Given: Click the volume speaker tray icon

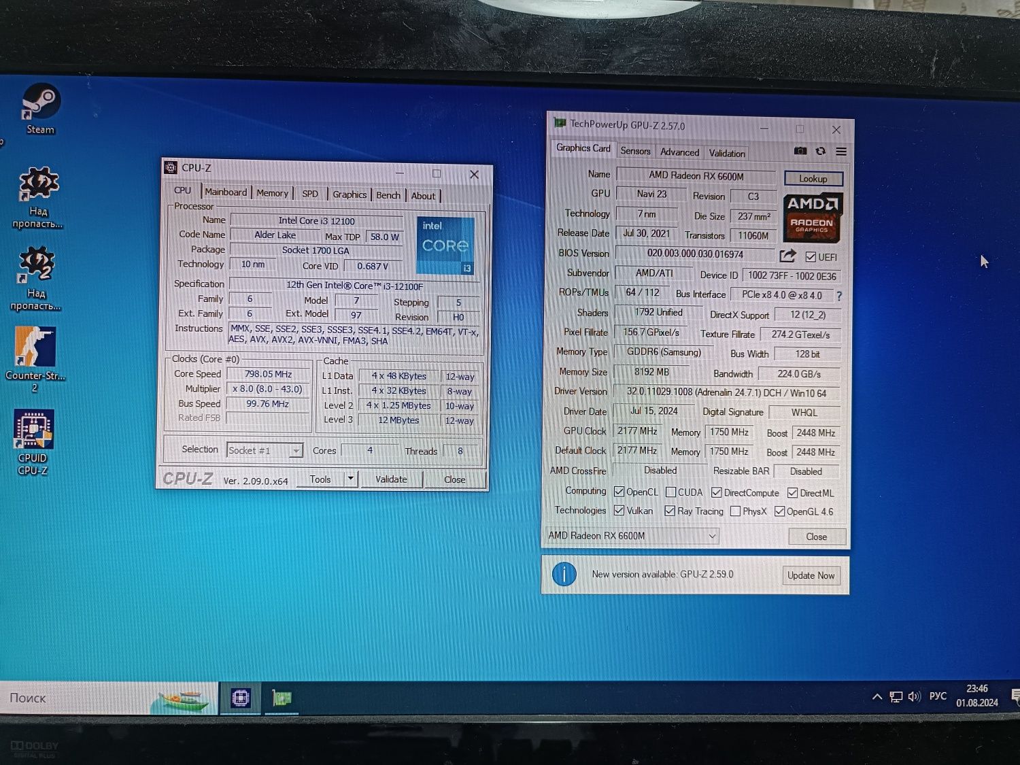Looking at the screenshot, I should coord(915,696).
